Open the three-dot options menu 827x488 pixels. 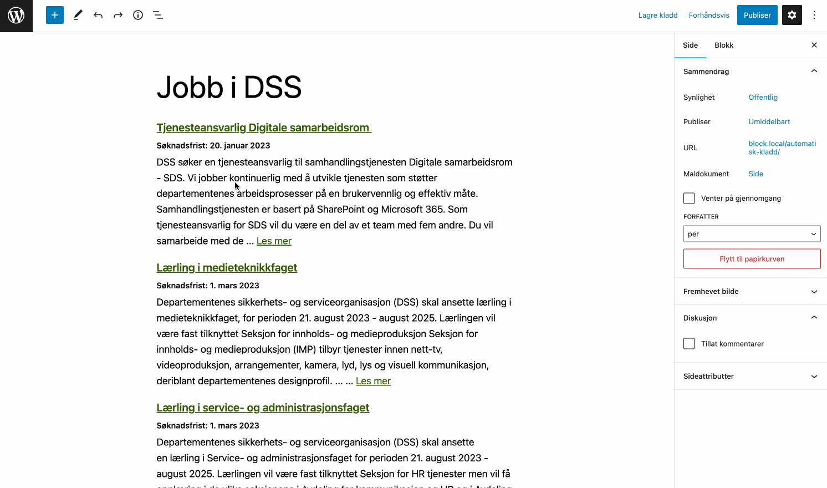(814, 15)
